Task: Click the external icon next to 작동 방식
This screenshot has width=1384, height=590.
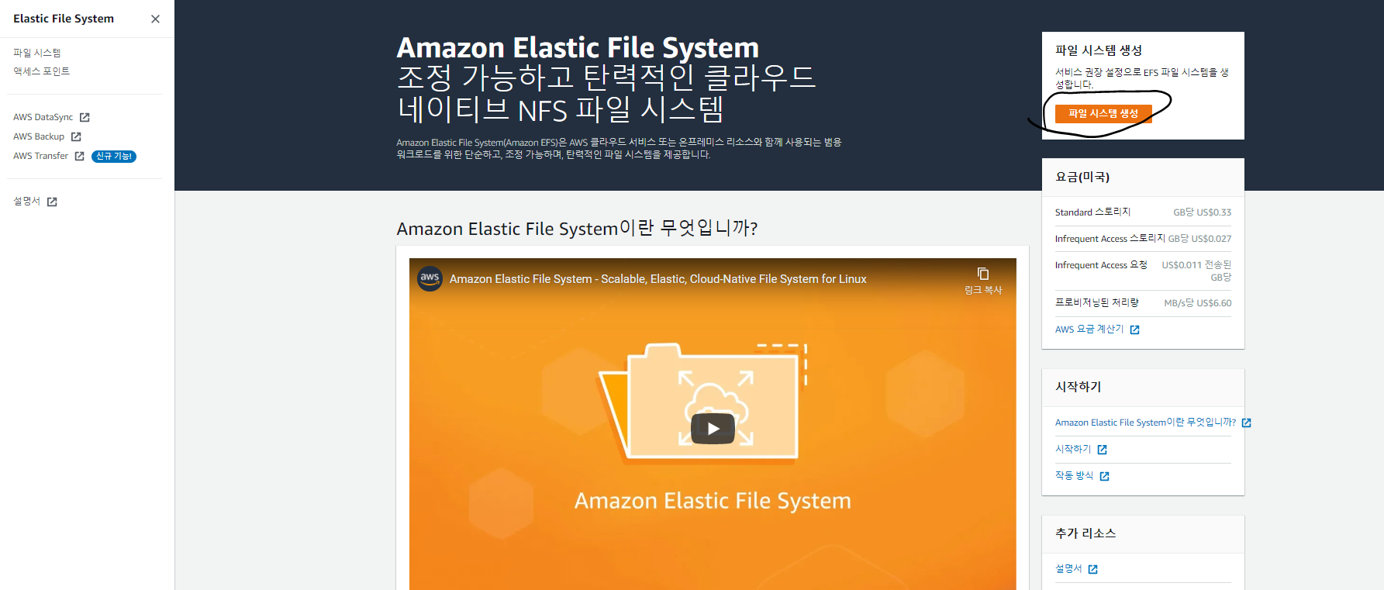Action: click(x=1104, y=476)
